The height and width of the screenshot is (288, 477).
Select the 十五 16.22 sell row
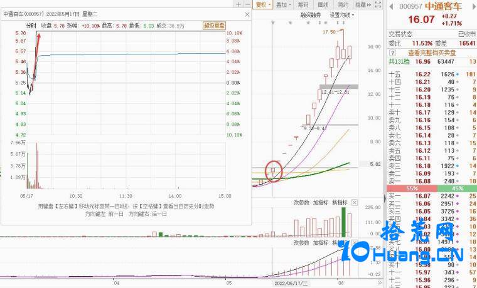[432, 75]
